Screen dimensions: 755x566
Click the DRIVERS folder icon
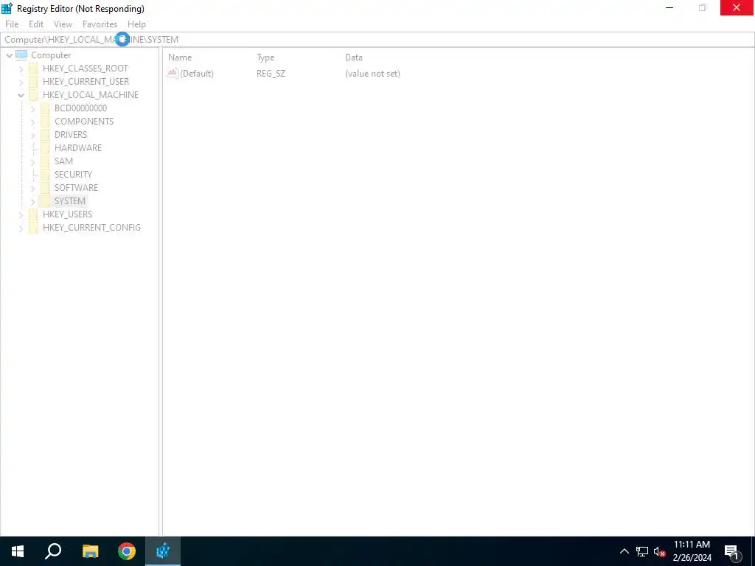45,134
